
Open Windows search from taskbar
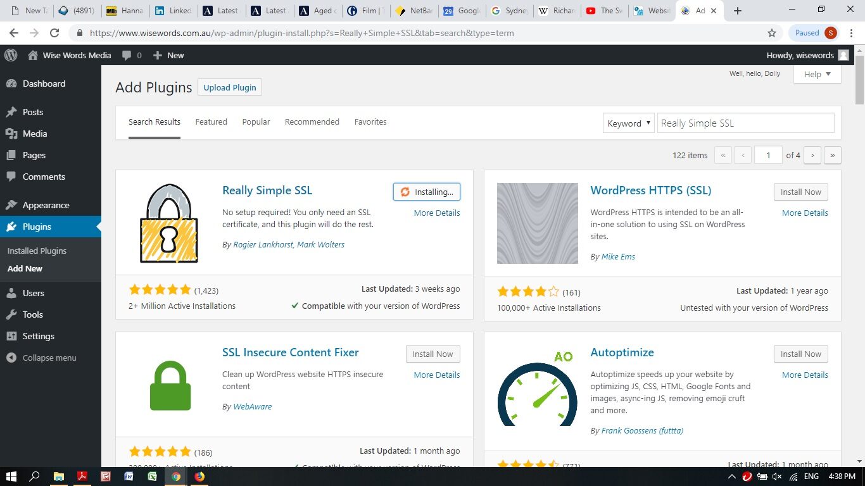tap(35, 477)
